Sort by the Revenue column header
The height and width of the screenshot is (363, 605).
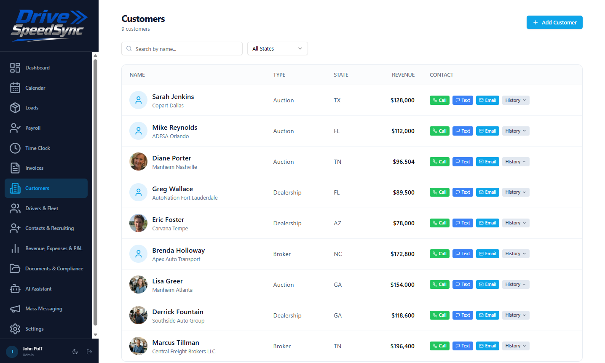[x=403, y=75]
